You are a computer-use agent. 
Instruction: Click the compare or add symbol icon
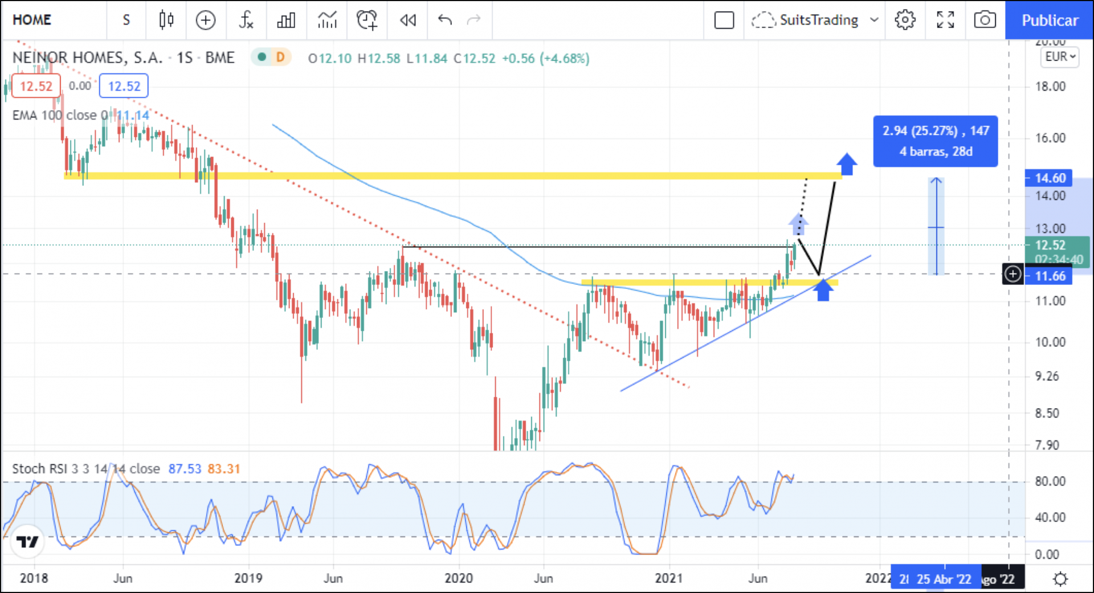[206, 21]
